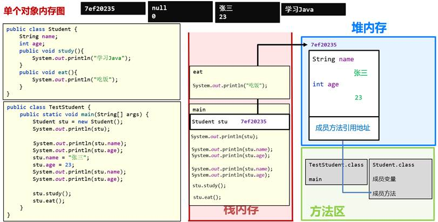This screenshot has height=222, width=438.
Task: Select the public void eat(){ line
Action: coord(48,72)
